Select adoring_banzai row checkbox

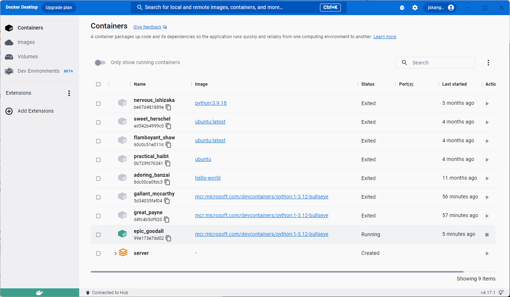coord(98,179)
